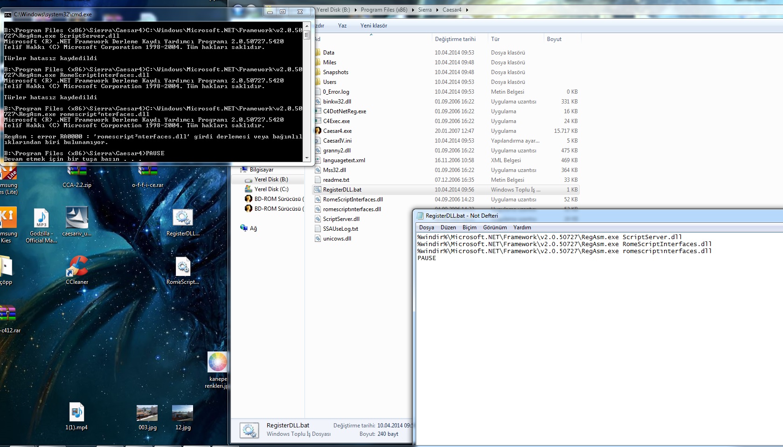Select 0_Error.log in the file list
This screenshot has height=447, width=783.
[x=336, y=92]
